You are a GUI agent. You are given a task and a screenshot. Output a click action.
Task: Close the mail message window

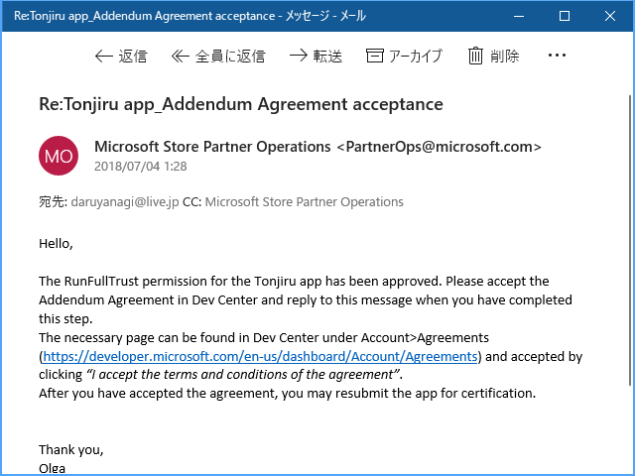[610, 16]
